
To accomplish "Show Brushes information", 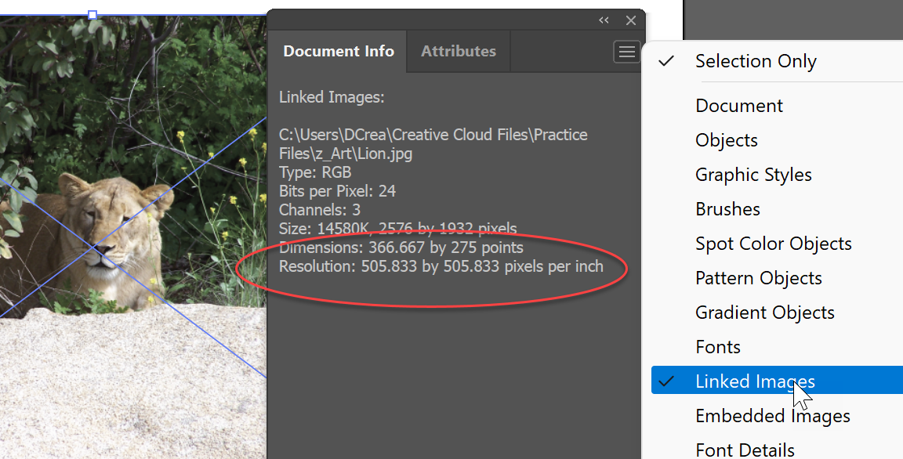I will tap(727, 208).
